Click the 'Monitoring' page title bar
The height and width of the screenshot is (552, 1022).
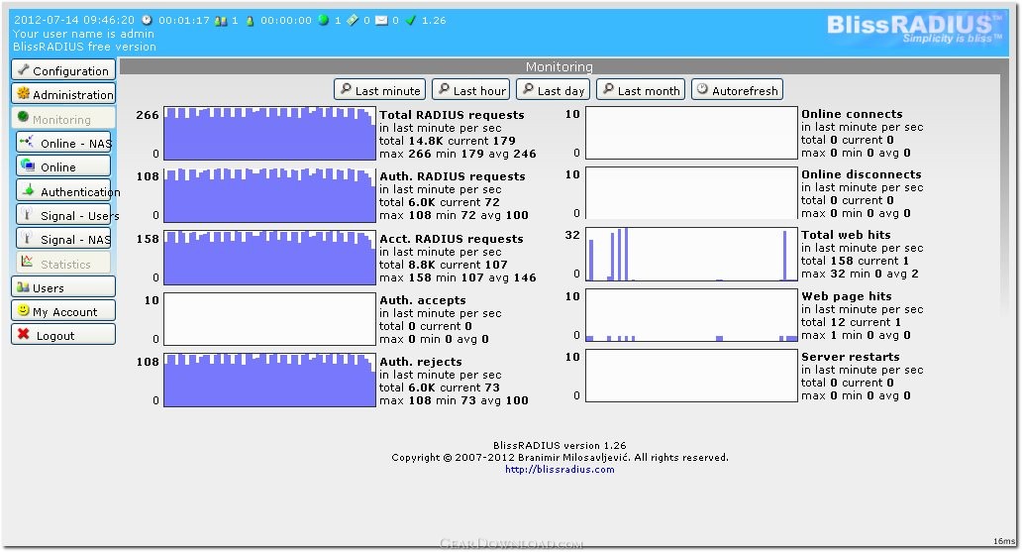[560, 66]
